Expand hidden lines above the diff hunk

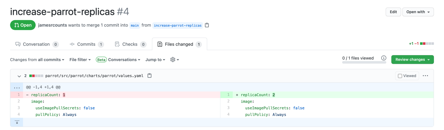pos(17,88)
